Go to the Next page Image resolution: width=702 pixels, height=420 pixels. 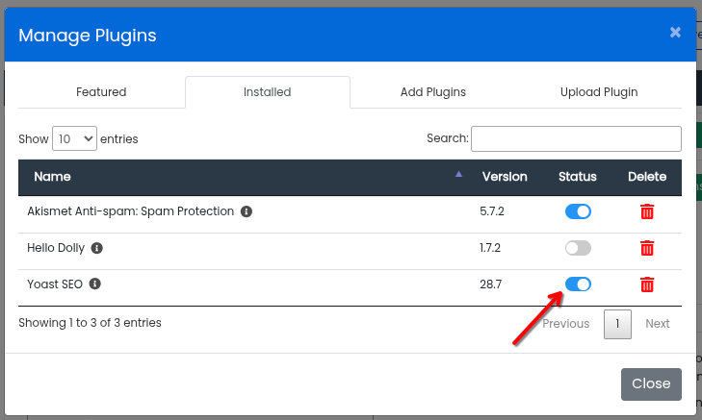[x=658, y=324]
